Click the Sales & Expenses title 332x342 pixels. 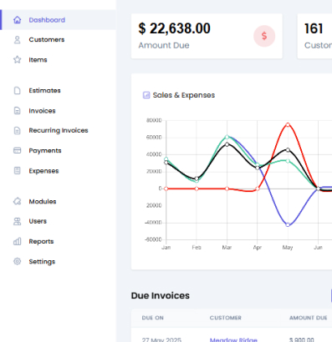point(184,95)
